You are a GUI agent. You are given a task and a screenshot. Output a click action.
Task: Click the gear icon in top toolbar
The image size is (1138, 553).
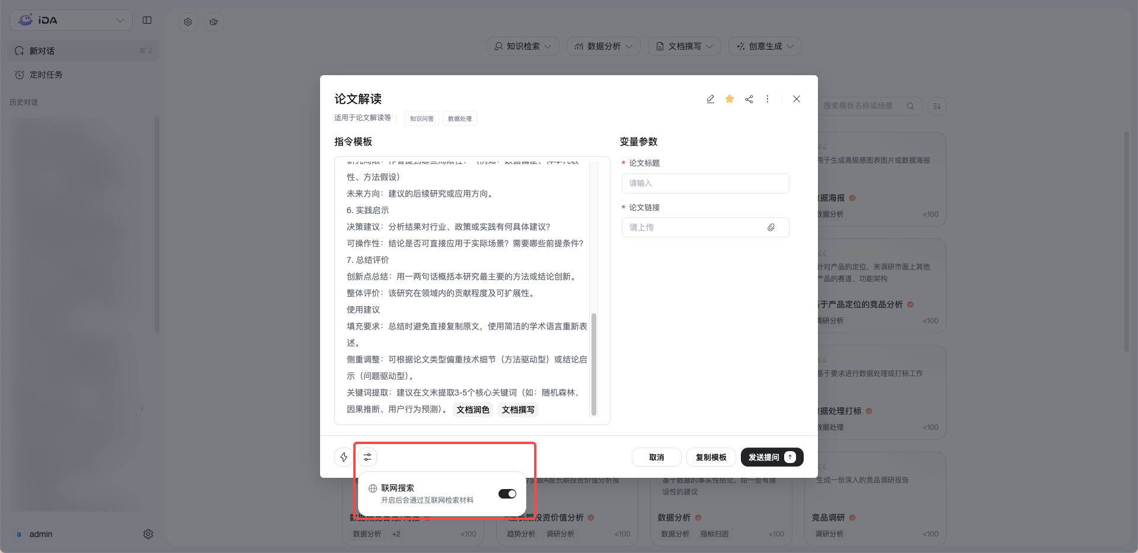pos(188,22)
